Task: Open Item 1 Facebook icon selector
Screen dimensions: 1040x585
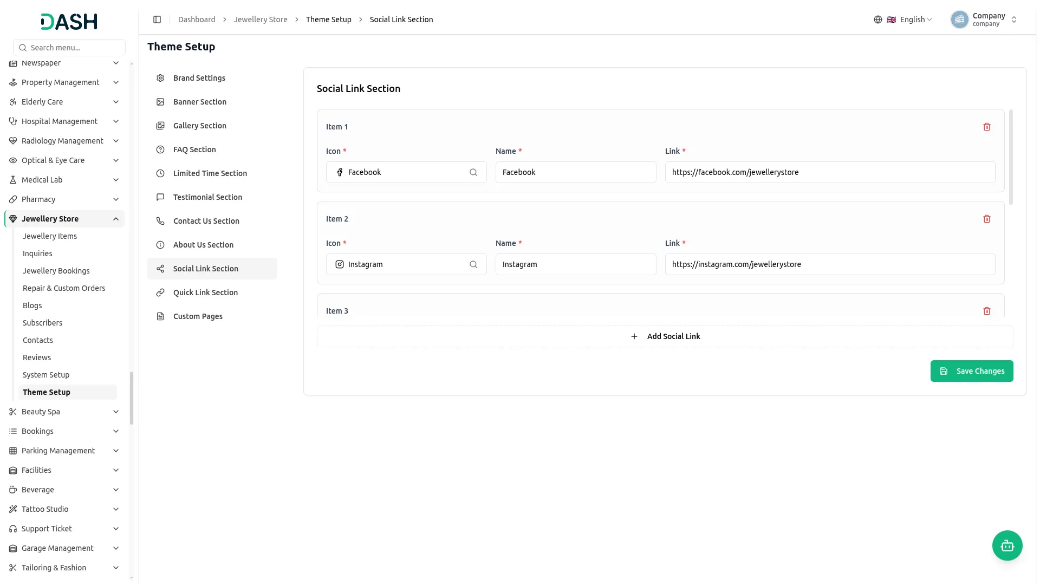Action: click(406, 172)
